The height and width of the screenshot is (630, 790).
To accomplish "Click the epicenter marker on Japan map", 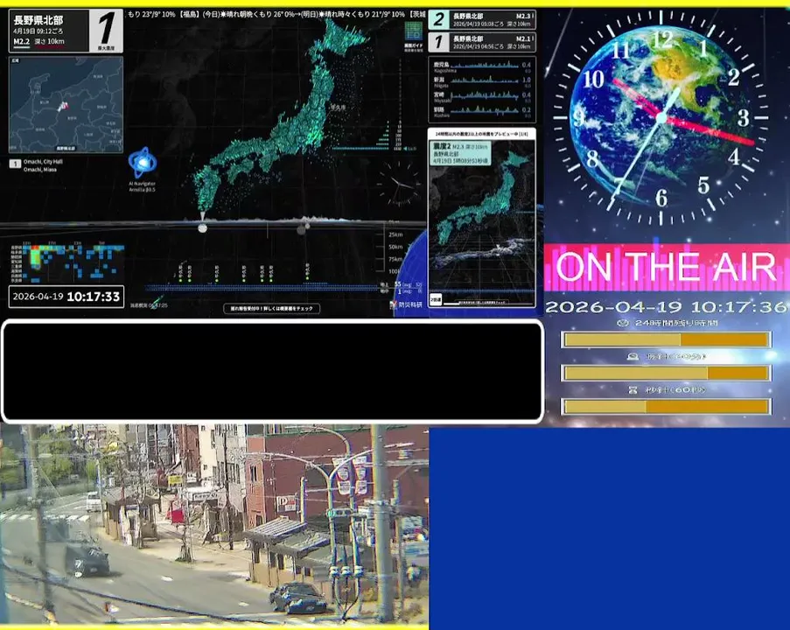I will click(x=203, y=227).
